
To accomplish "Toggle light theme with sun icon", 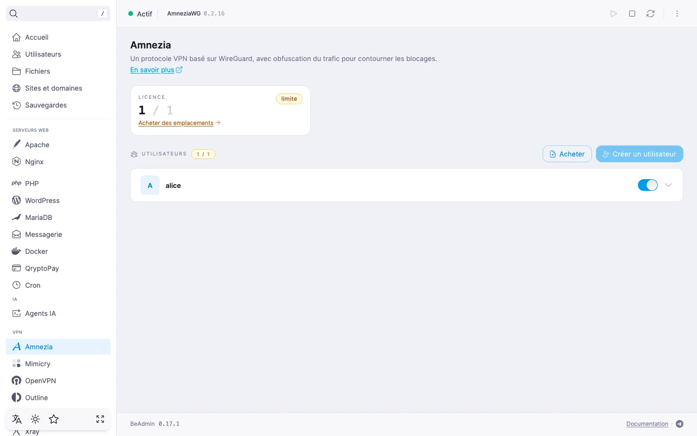I will click(x=35, y=419).
